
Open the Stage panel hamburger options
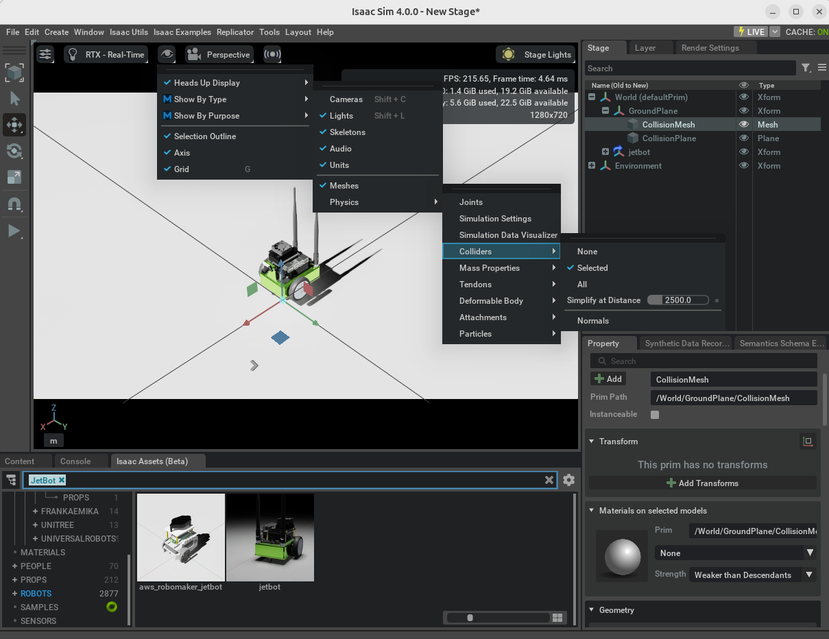(821, 68)
